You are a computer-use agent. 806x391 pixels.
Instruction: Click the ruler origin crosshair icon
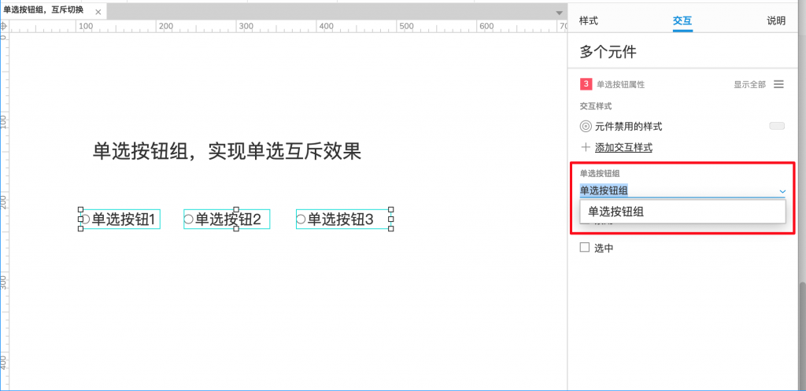(4, 26)
